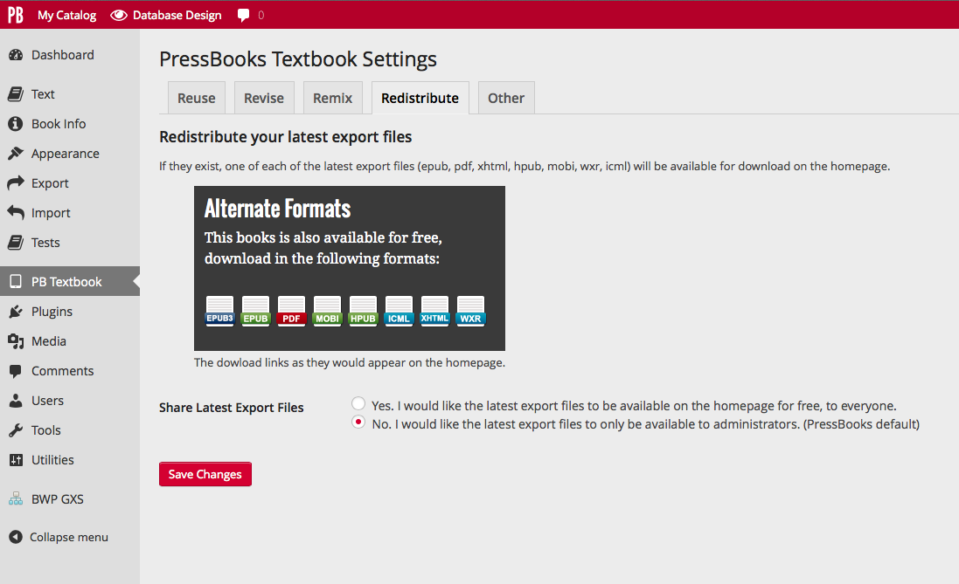Click the Comments speech bubble sidebar icon
Image resolution: width=959 pixels, height=584 pixels.
pos(15,371)
